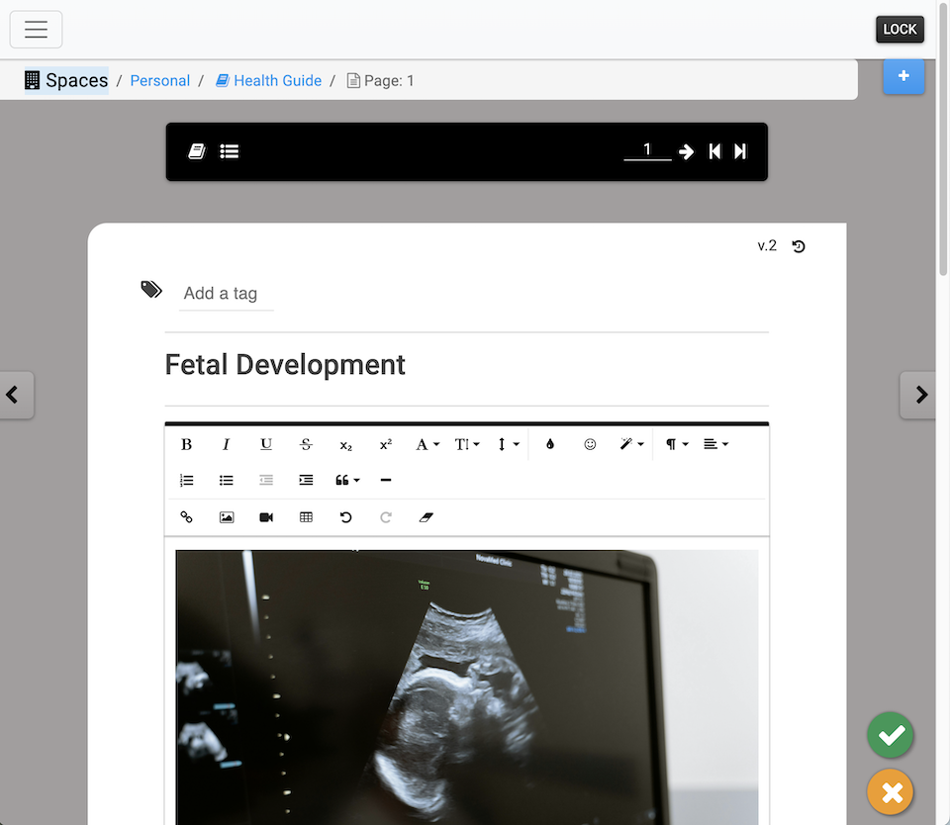Open the emoticons smiley picker
The height and width of the screenshot is (825, 950).
pyautogui.click(x=590, y=444)
